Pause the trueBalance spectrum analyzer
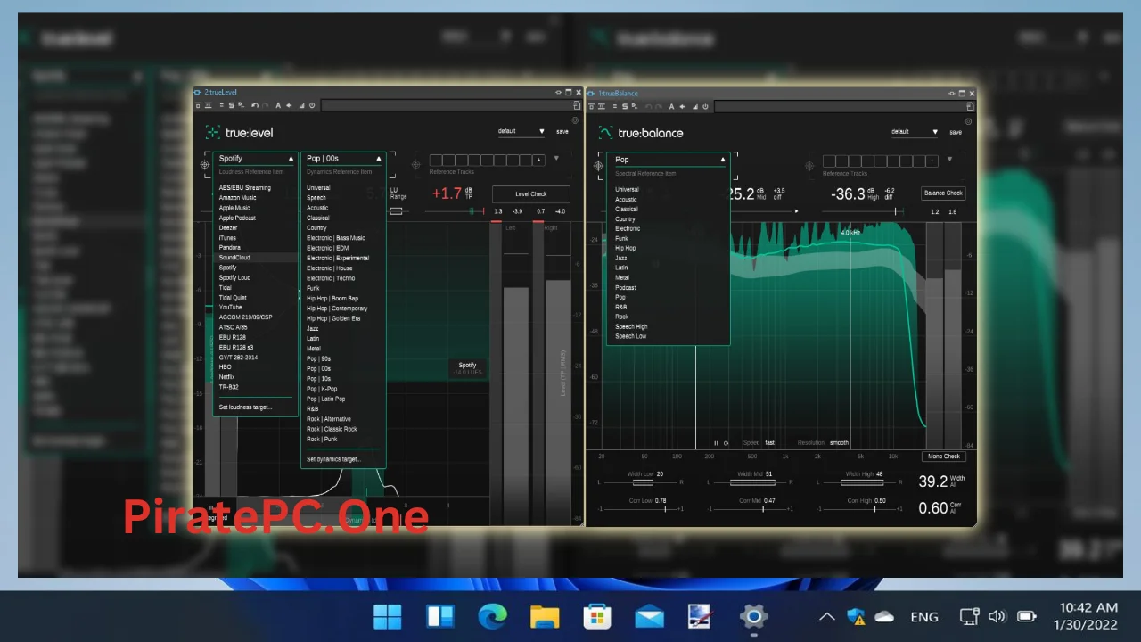Viewport: 1141px width, 642px height. click(x=716, y=443)
